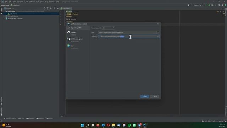This screenshot has height=128, width=227.
Task: Click the 4 spaces indent status entry
Action: 220,121
